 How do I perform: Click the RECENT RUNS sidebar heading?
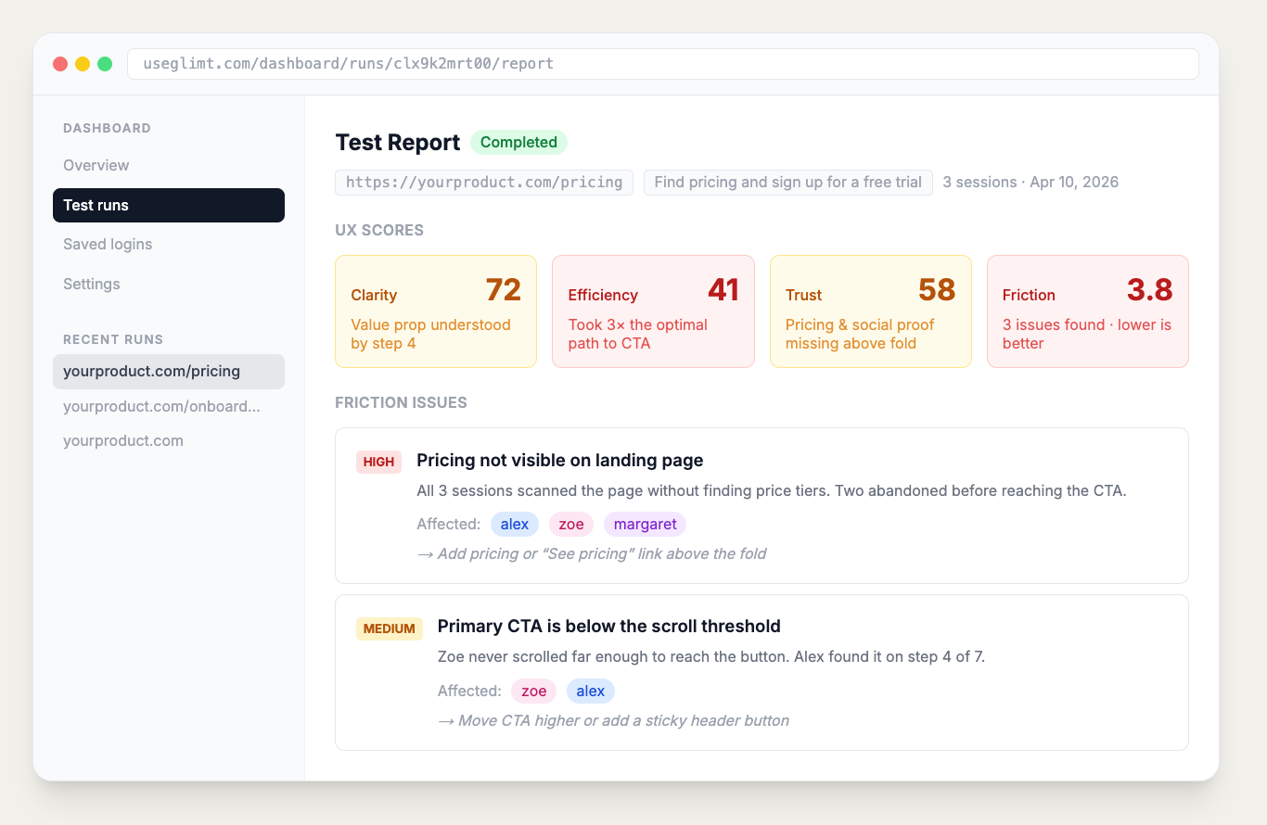[113, 339]
